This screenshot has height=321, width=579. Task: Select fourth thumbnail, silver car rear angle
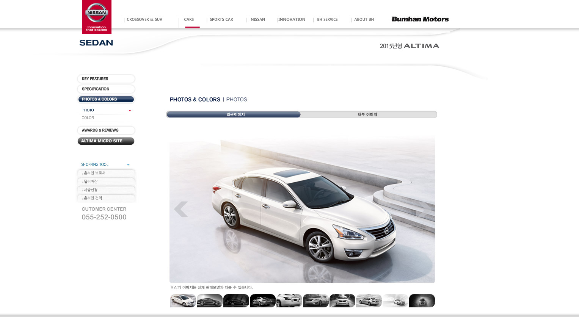click(x=263, y=301)
